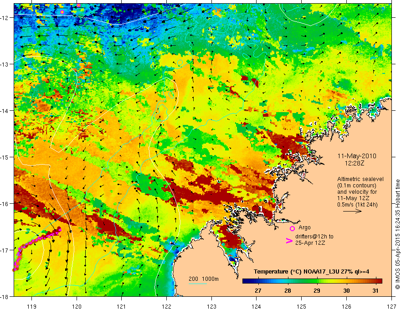401x310 pixels.
Task: Click the longitude 123 axis label
Action: (x=211, y=306)
